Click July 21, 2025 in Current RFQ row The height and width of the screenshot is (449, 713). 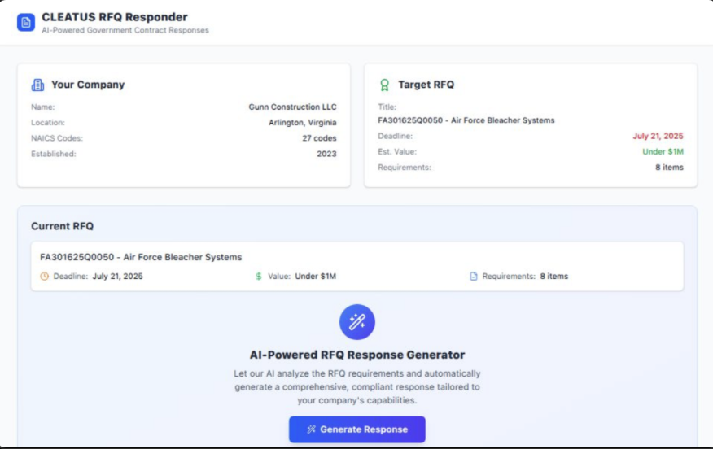tap(118, 277)
